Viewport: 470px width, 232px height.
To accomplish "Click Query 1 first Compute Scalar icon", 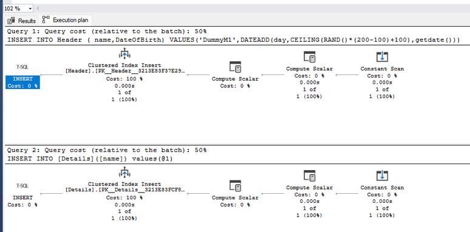I will [x=235, y=68].
